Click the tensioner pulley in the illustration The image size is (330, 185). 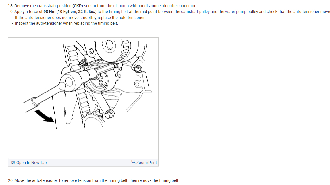[x=101, y=81]
